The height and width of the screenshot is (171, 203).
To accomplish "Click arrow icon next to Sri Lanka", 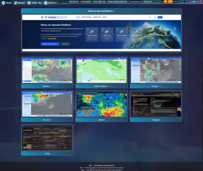I will 51,120.
